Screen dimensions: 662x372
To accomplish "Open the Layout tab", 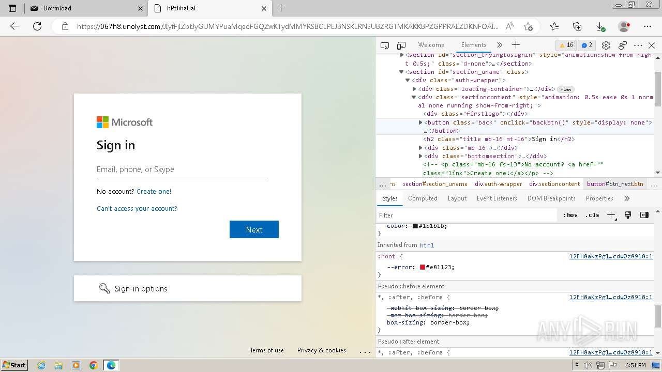I will [x=457, y=198].
